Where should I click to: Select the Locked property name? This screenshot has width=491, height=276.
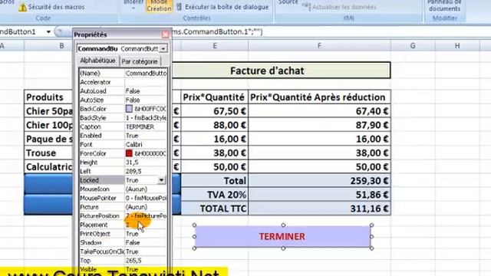click(90, 180)
